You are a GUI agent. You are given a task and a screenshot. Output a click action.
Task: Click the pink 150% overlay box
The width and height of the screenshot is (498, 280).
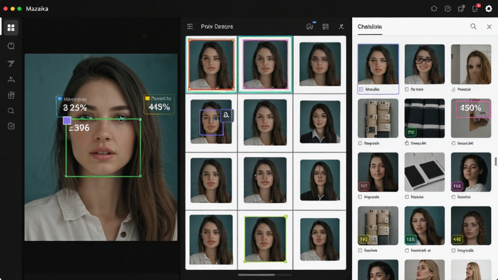click(x=473, y=109)
